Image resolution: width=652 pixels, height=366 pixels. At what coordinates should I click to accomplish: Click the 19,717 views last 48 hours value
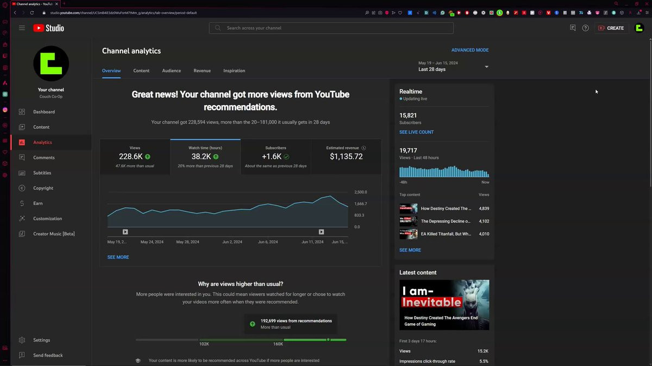[408, 151]
